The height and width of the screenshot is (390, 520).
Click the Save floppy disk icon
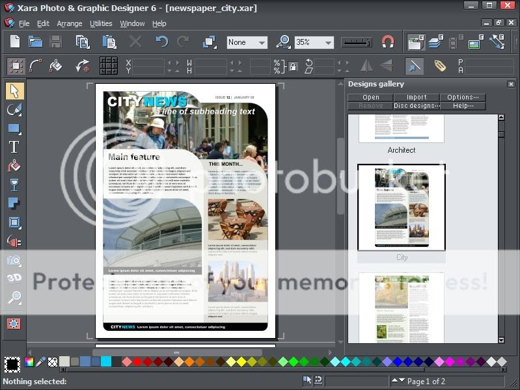click(x=56, y=42)
